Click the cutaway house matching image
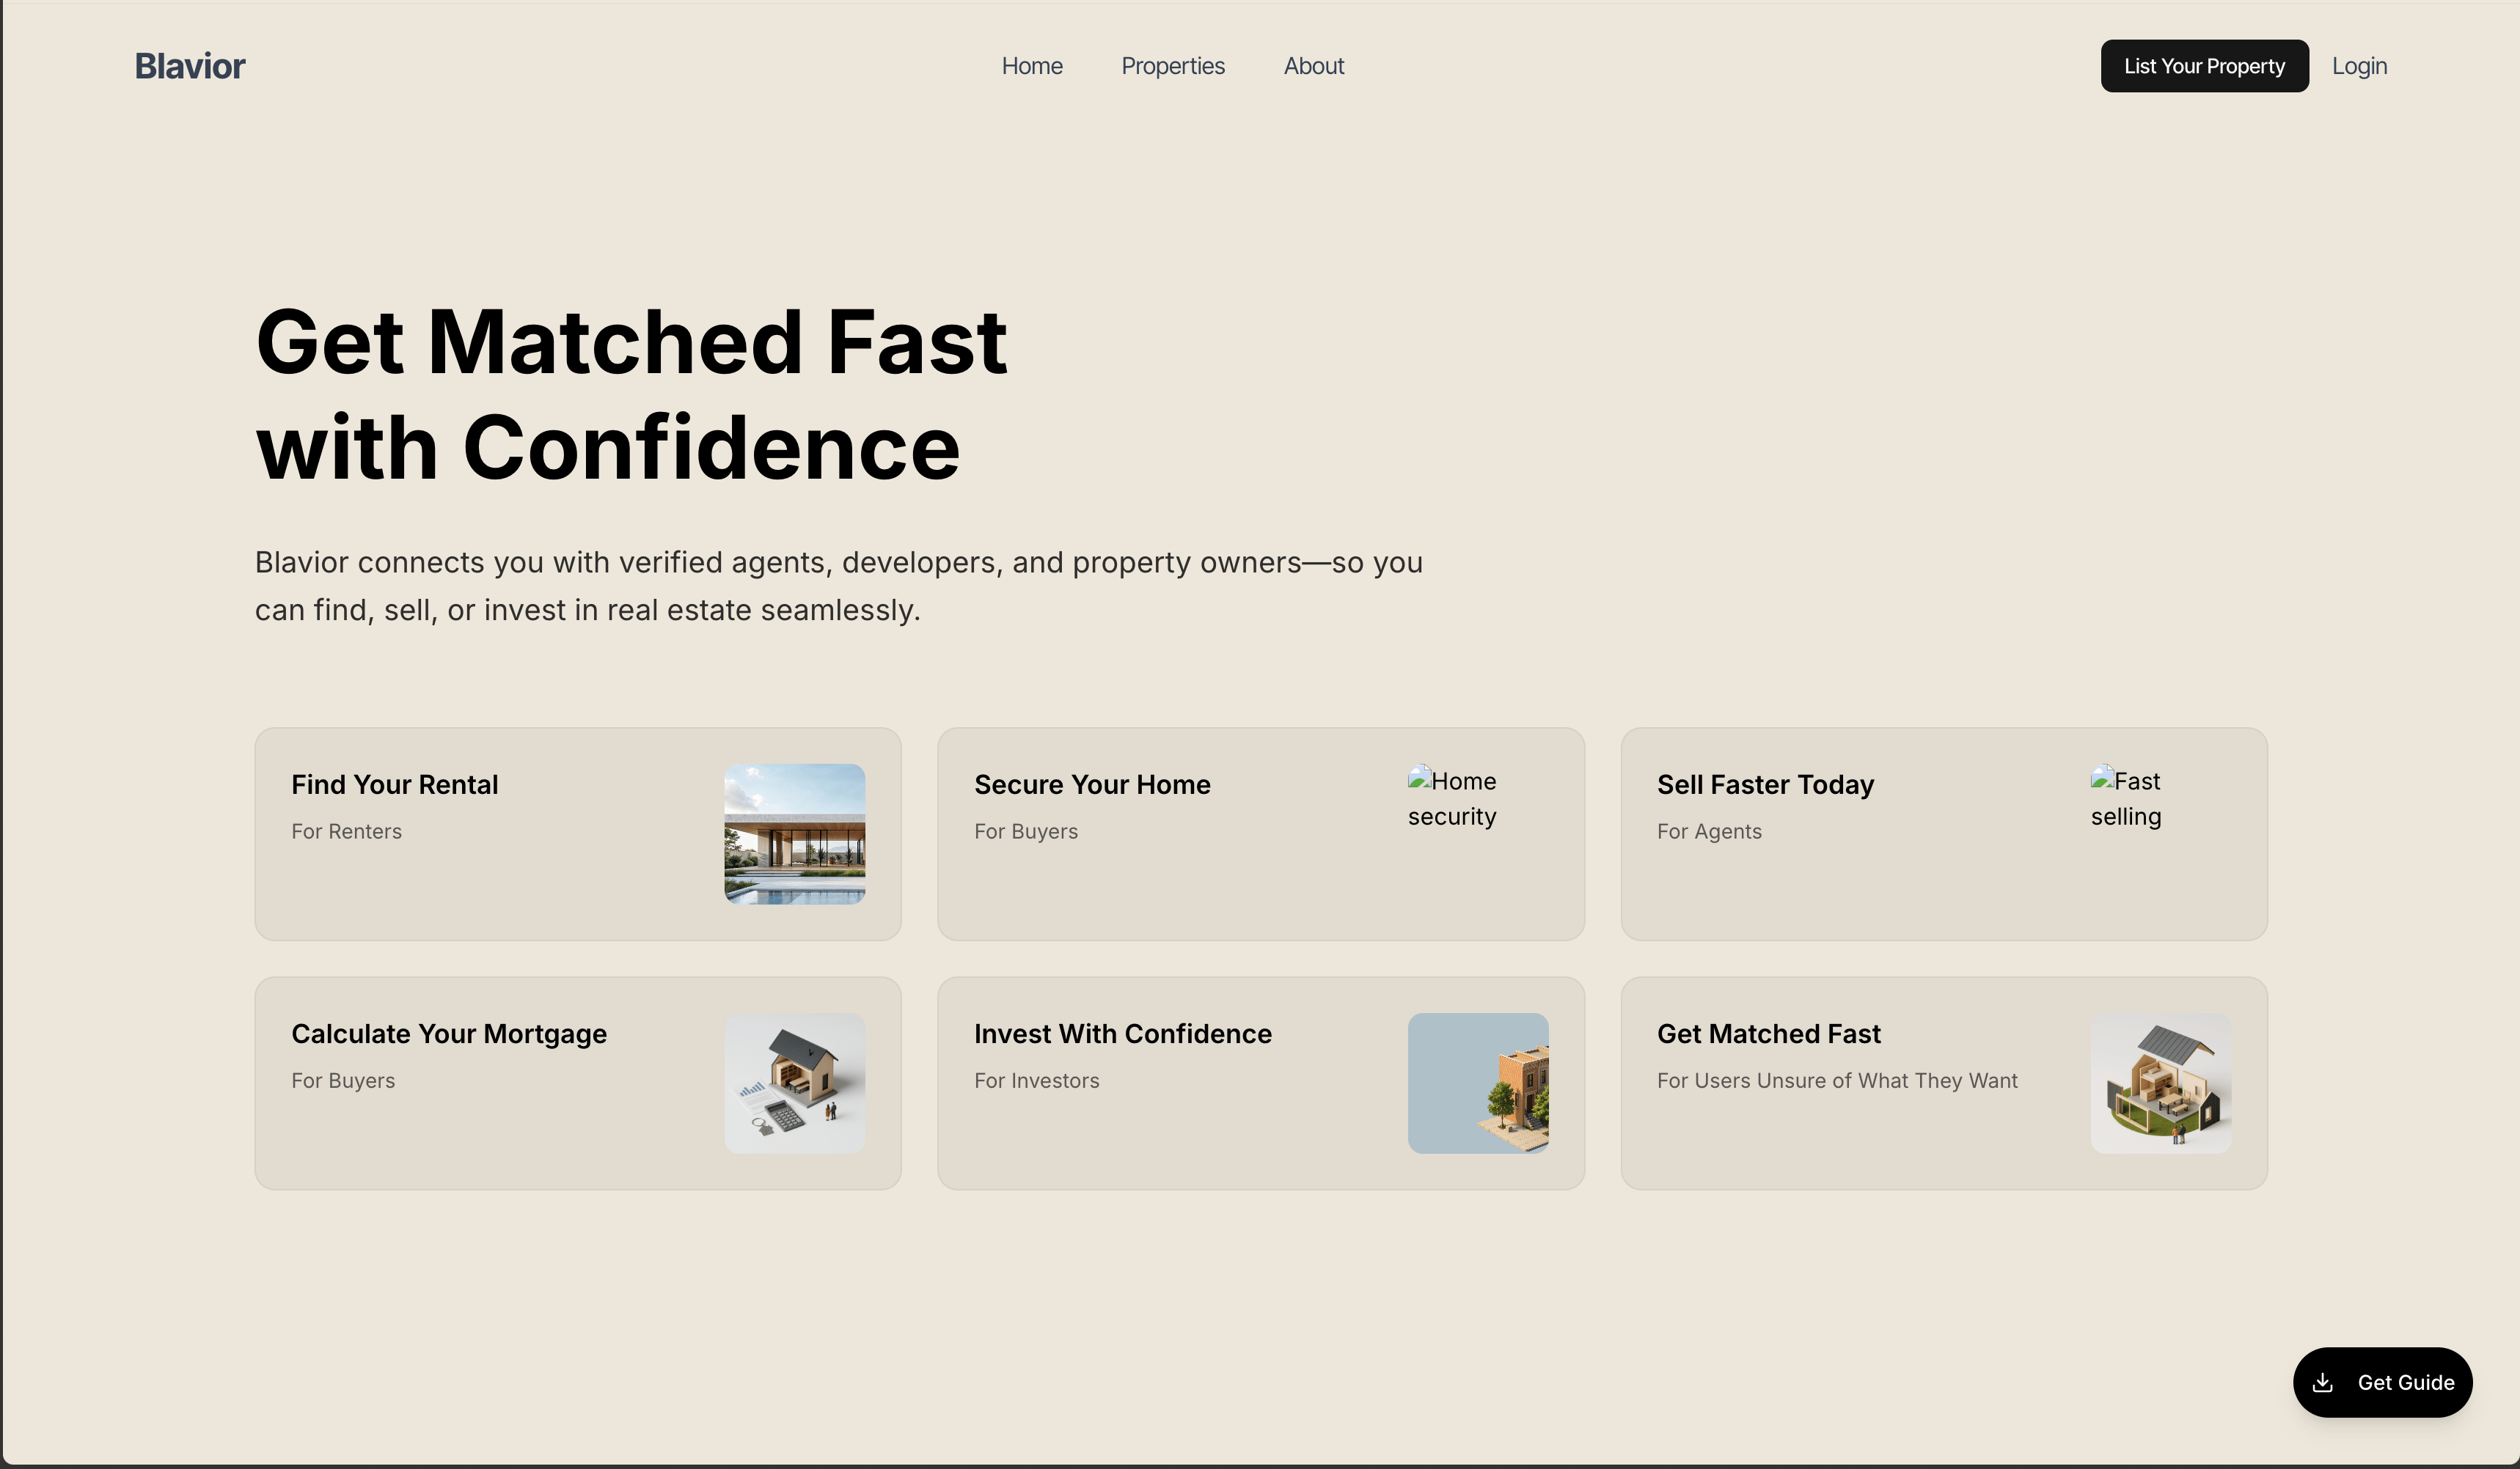Viewport: 2520px width, 1469px height. pos(2160,1082)
